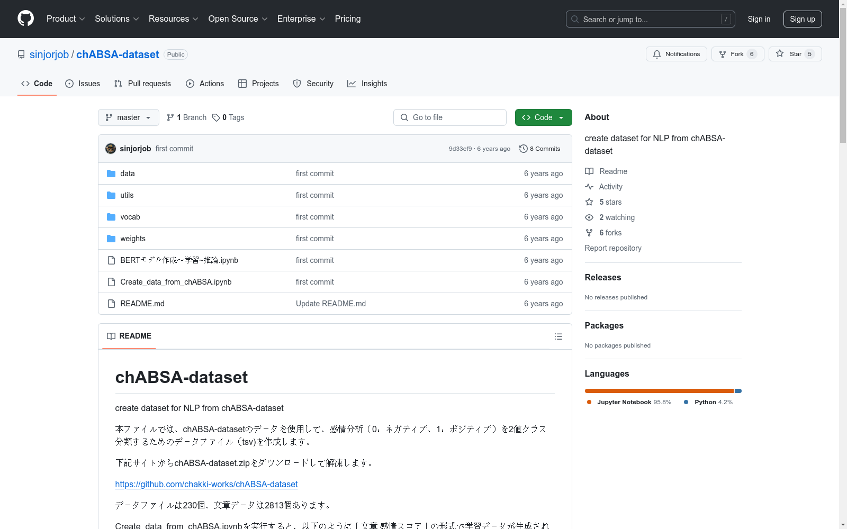Image resolution: width=847 pixels, height=529 pixels.
Task: Click the branch icon beside 1 Branch
Action: point(170,117)
